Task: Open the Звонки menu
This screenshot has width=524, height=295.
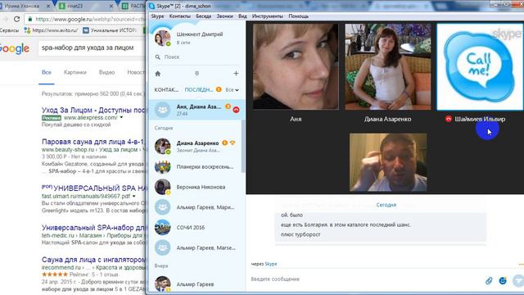Action: pos(224,16)
